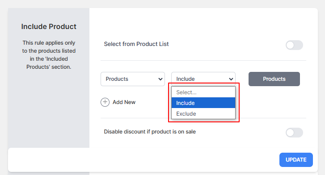This screenshot has height=175, width=325.
Task: Click the chevron arrow on the Include dropdown
Action: [231, 79]
